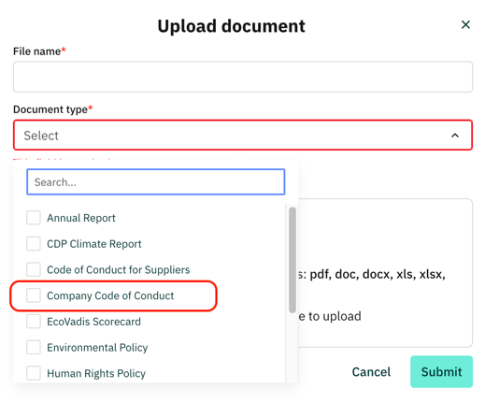Click the dropdown list scrollbar thumb
This screenshot has width=485, height=403.
tap(292, 260)
